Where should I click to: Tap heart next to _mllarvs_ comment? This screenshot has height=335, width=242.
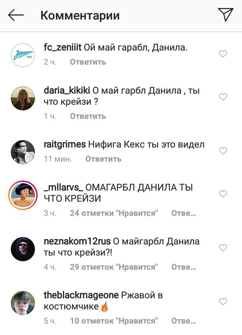223,194
